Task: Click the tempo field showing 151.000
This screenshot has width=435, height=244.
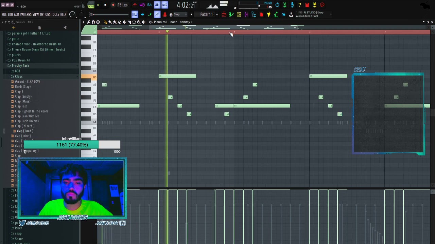Action: [123, 5]
